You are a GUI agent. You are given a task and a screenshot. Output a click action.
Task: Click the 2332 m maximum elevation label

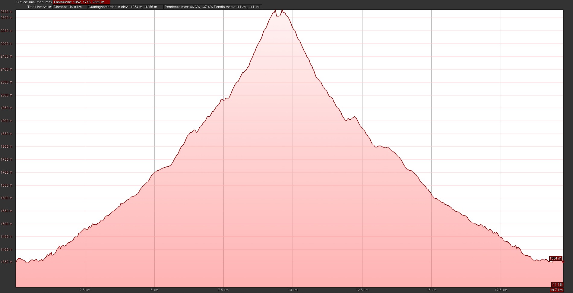[x=6, y=12]
